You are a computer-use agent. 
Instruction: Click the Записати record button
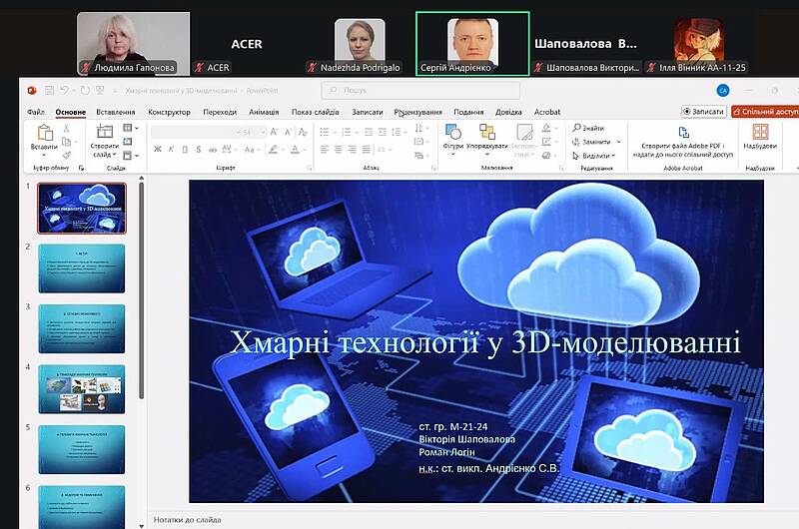click(x=704, y=112)
